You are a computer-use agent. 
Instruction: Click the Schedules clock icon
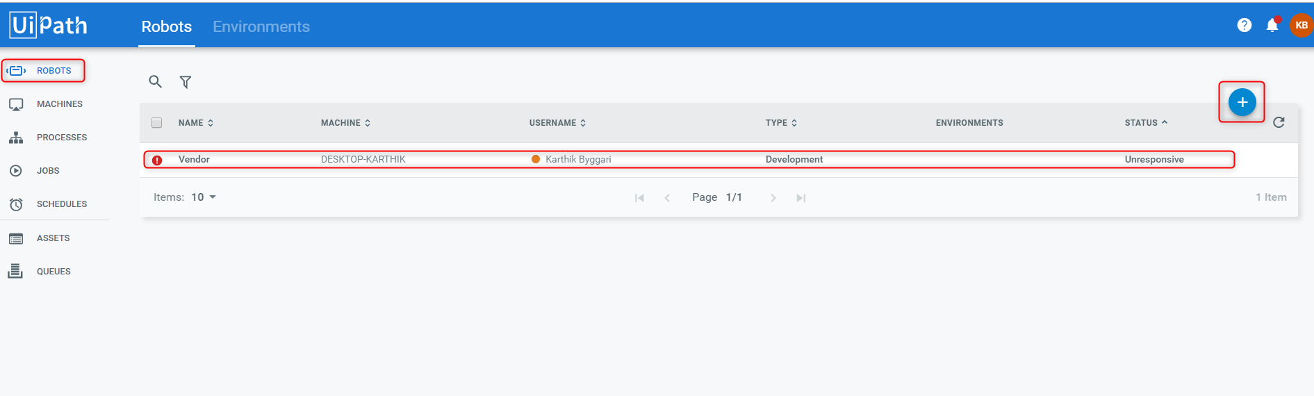pos(16,204)
